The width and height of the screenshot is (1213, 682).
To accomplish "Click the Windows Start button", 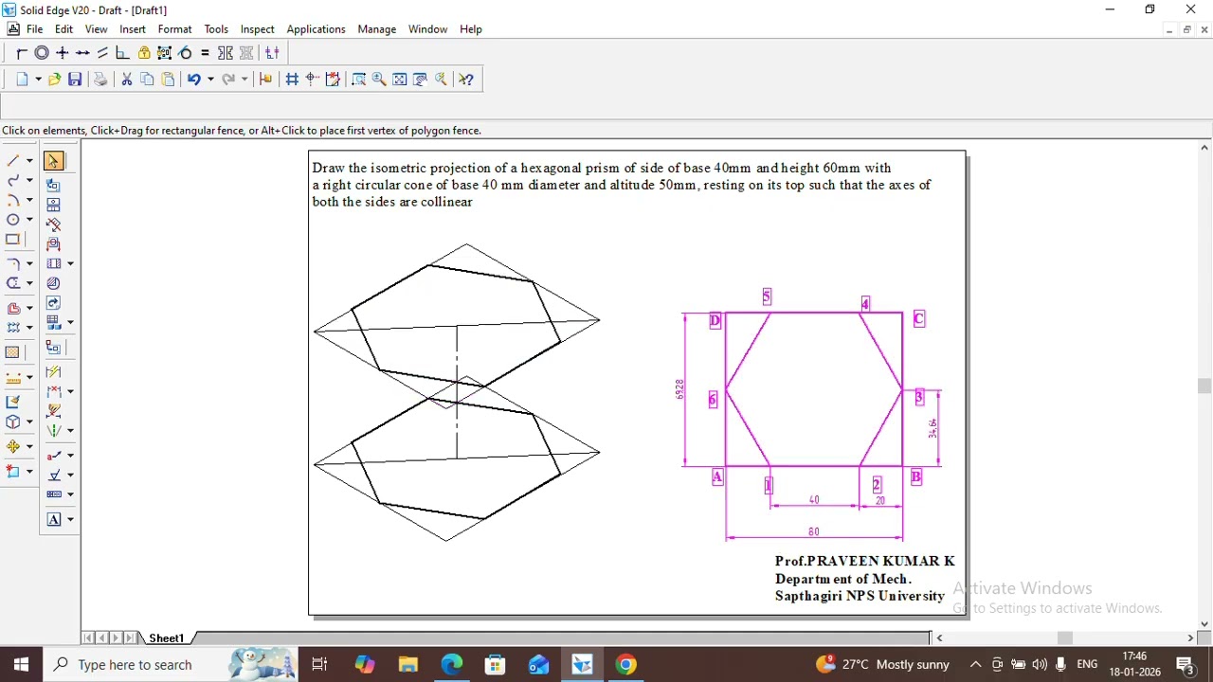I will tap(21, 665).
